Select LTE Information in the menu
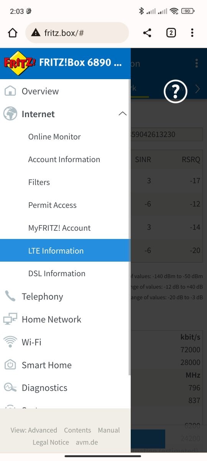The width and height of the screenshot is (207, 461). coord(65,250)
